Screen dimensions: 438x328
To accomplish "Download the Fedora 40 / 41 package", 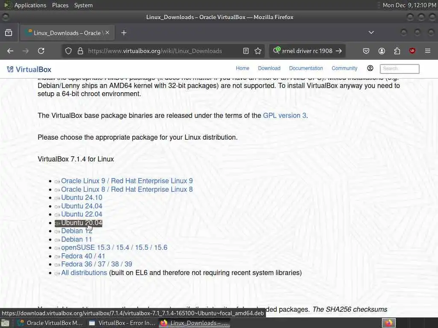I will pos(83,256).
